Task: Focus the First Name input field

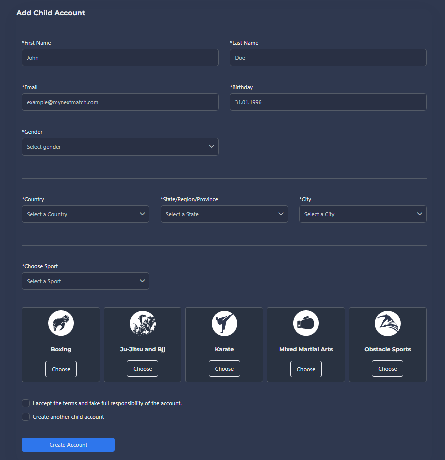Action: (x=120, y=58)
